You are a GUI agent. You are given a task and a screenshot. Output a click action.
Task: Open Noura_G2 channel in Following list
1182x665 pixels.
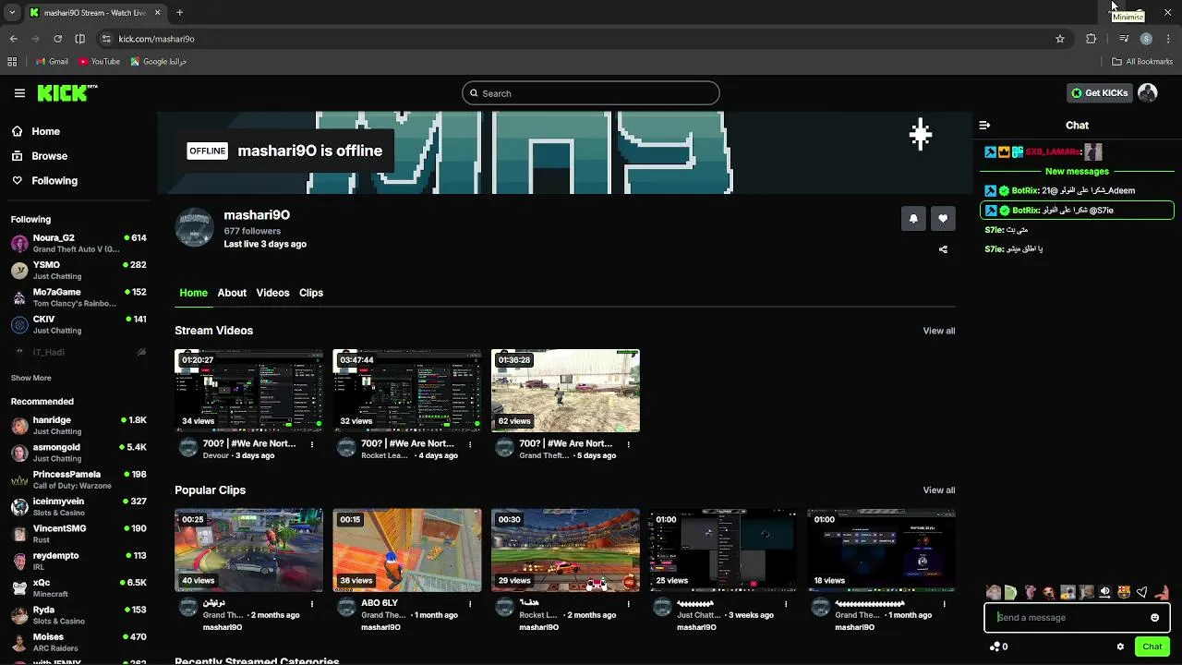click(78, 243)
